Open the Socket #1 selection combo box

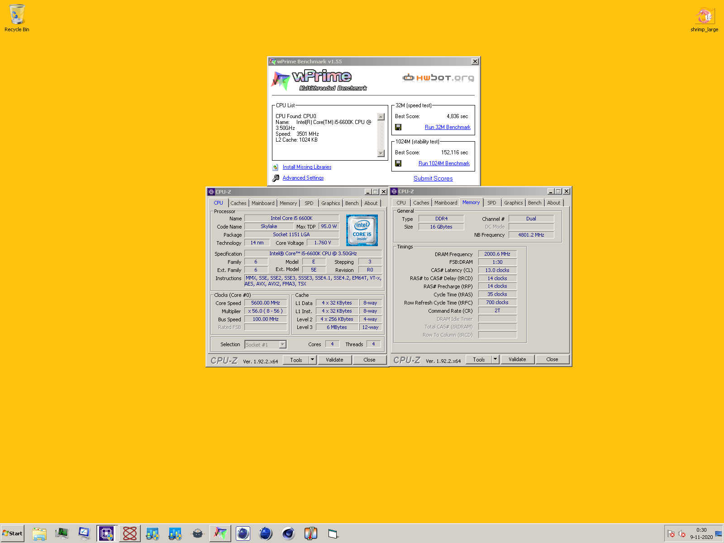265,344
